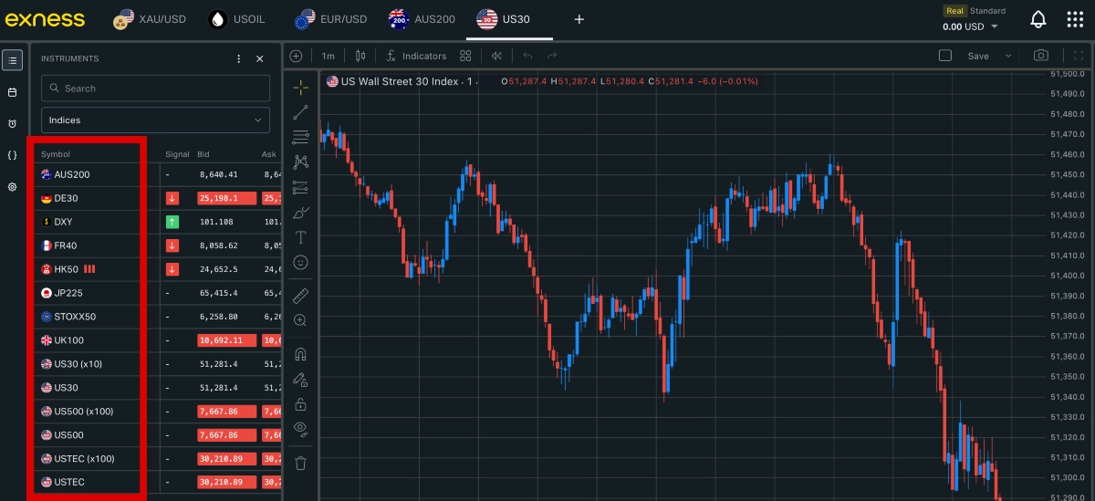
Task: Switch to the AUS200 tab
Action: click(421, 19)
